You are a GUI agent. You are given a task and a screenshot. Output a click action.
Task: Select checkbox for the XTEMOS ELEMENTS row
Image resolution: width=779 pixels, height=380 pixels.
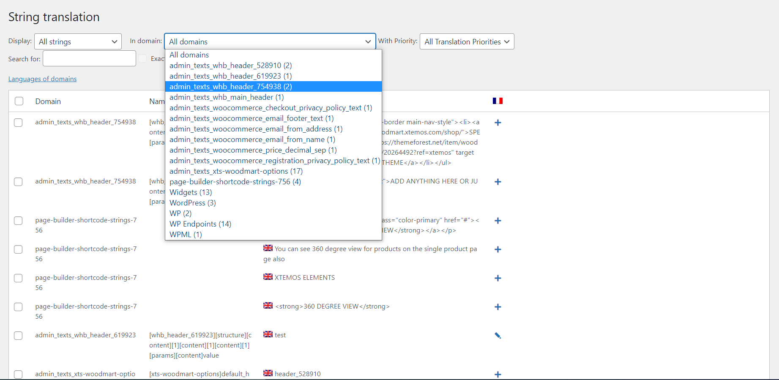18,278
